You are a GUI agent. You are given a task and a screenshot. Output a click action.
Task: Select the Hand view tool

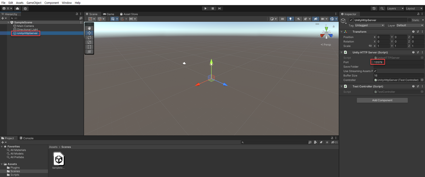[x=89, y=28]
